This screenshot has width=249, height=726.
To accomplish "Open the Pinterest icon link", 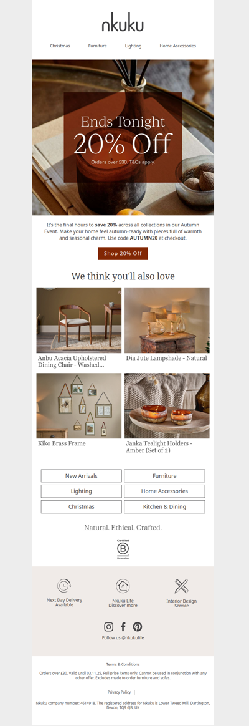I will [138, 626].
